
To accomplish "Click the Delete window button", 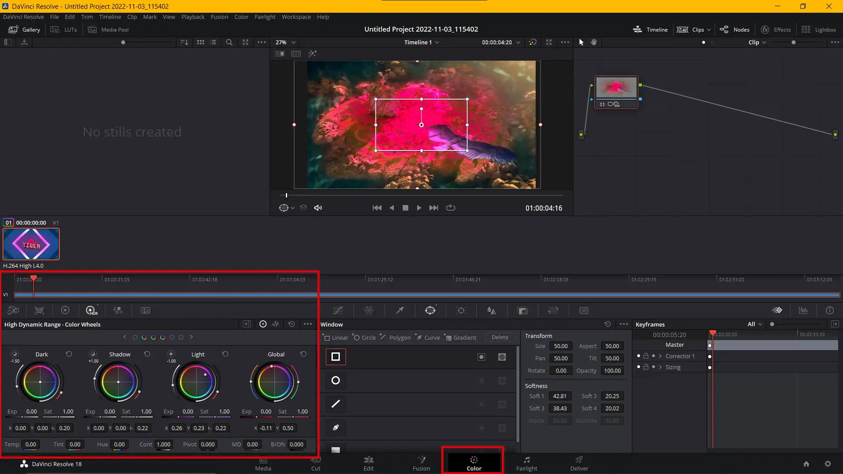I will 499,337.
